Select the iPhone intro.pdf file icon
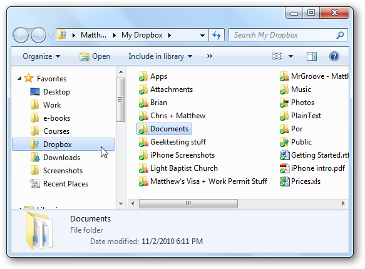365x269 pixels. pyautogui.click(x=284, y=168)
